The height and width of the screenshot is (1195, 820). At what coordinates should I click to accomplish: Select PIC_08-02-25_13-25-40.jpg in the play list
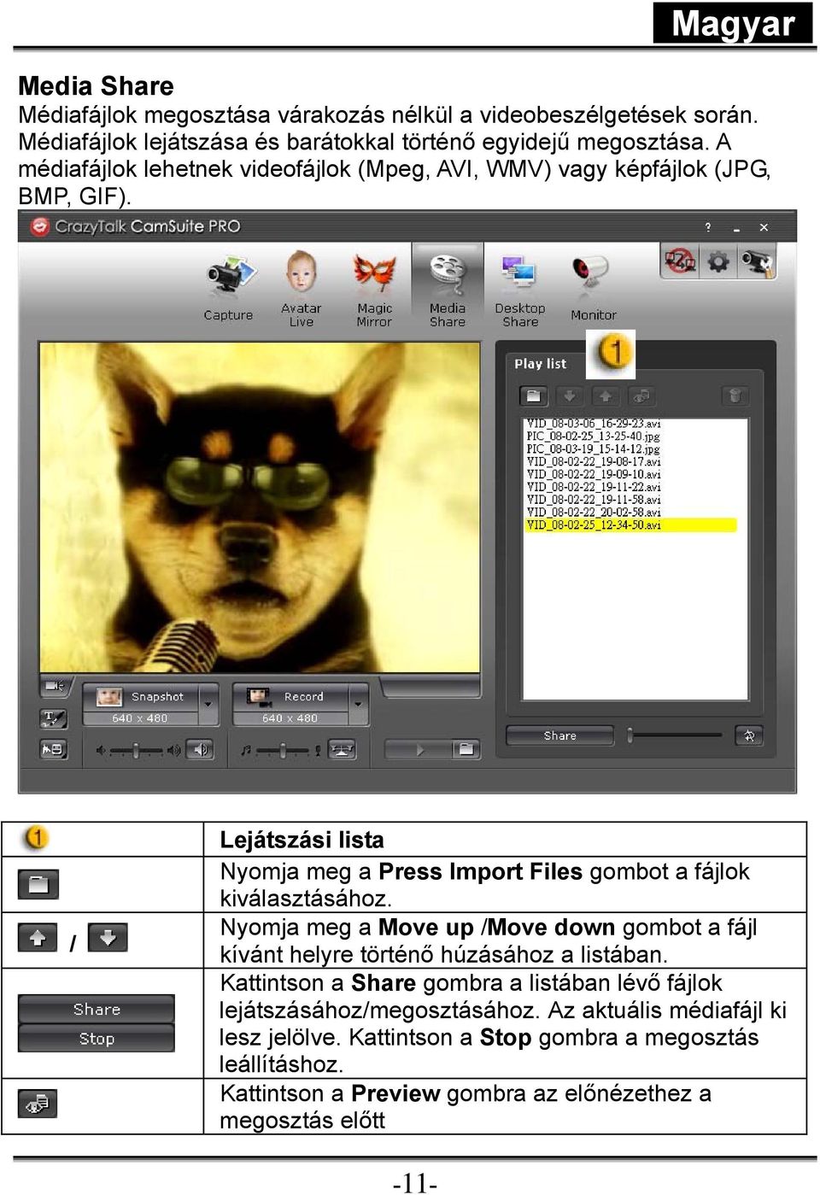(594, 436)
